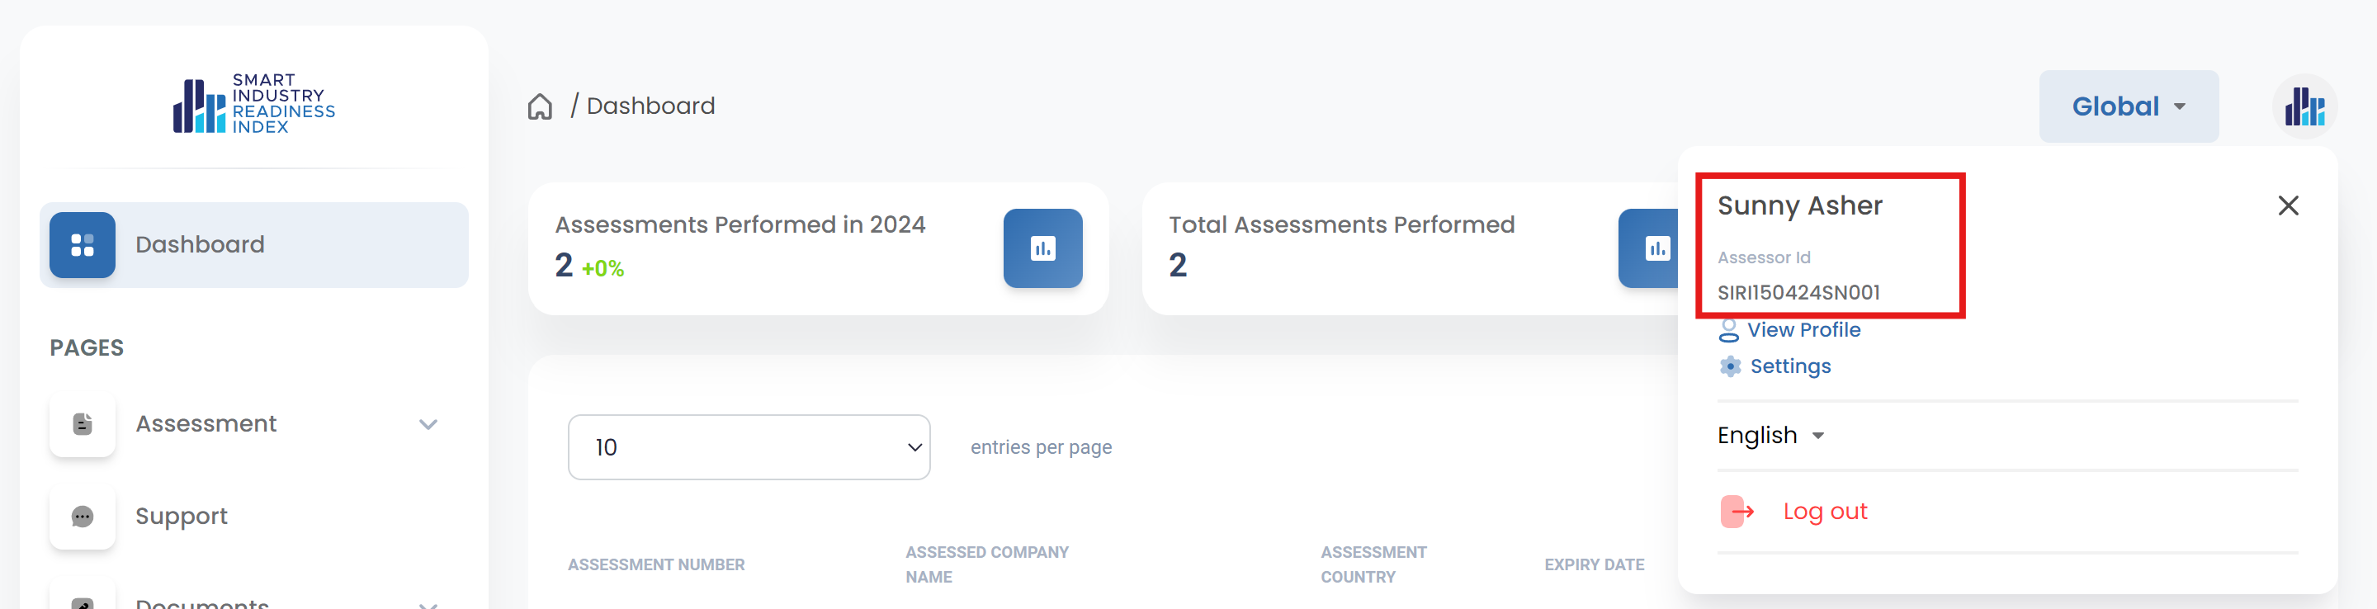Open the English language selector
Image resolution: width=2377 pixels, height=609 pixels.
[x=1770, y=436]
